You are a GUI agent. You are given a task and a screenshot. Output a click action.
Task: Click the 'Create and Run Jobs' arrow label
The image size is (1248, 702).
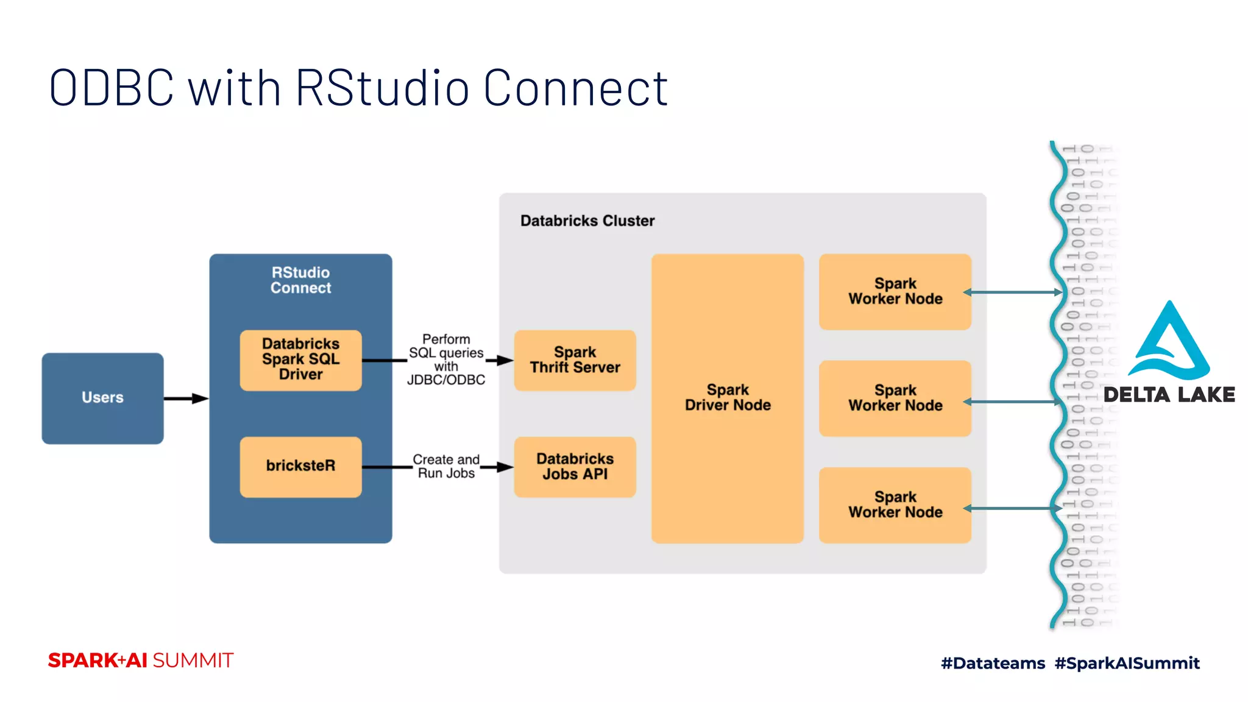coord(446,466)
